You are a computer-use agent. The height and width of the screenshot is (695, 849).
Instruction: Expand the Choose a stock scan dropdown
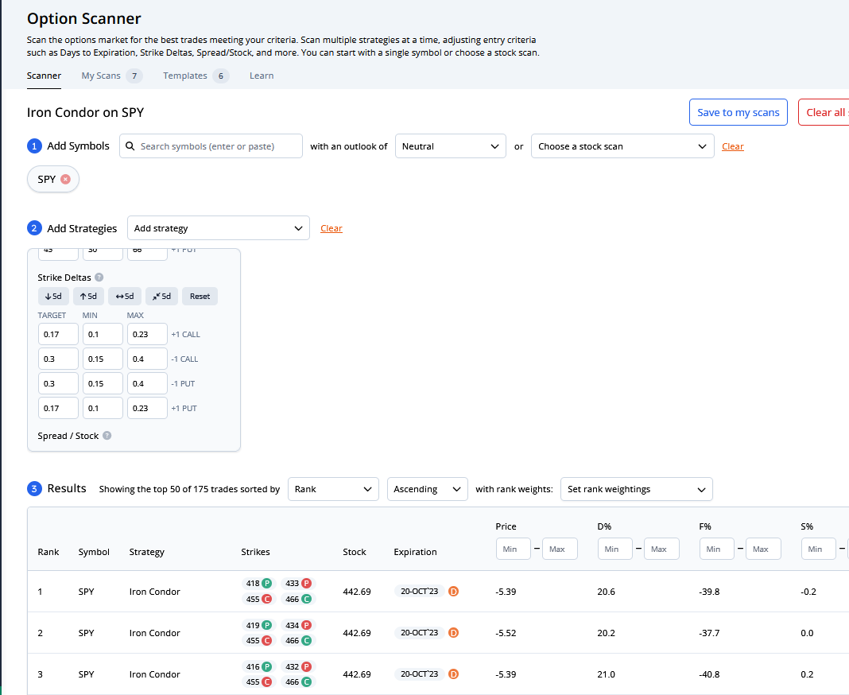click(x=622, y=146)
